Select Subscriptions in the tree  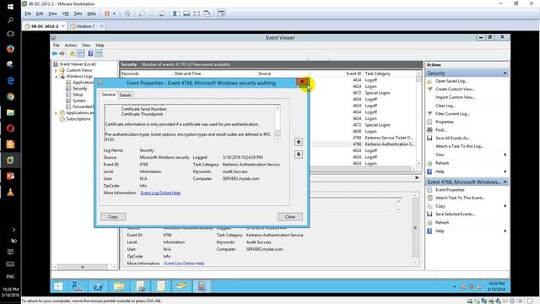[78, 119]
